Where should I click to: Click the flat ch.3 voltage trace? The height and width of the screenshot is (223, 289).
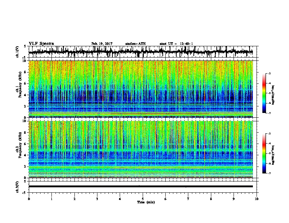[140, 187]
